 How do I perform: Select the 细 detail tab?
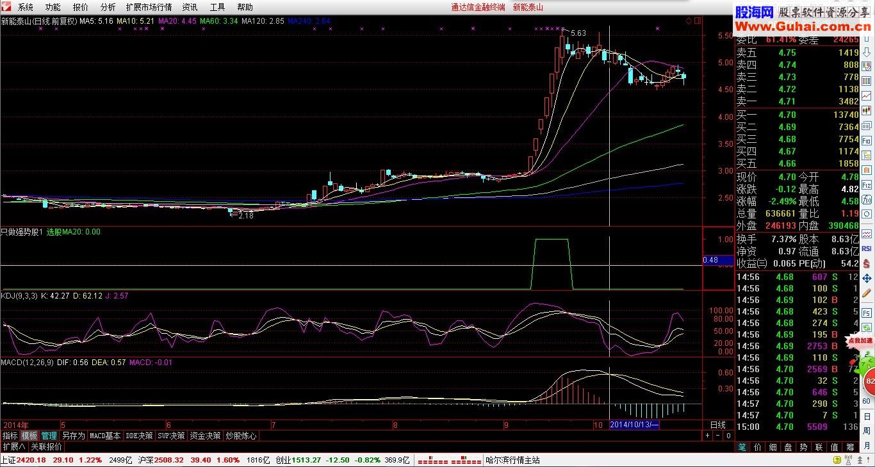click(x=773, y=447)
